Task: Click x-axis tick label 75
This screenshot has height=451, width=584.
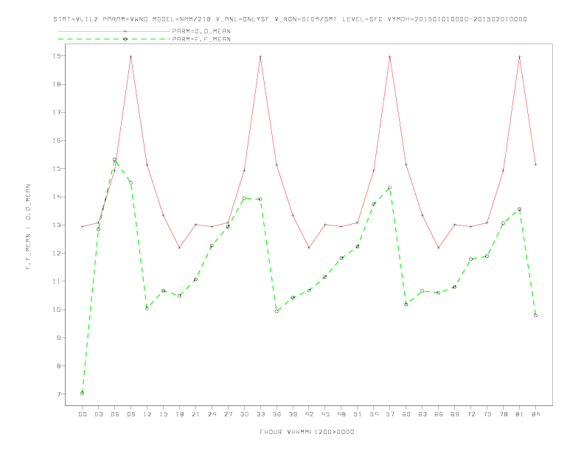Action: (487, 414)
